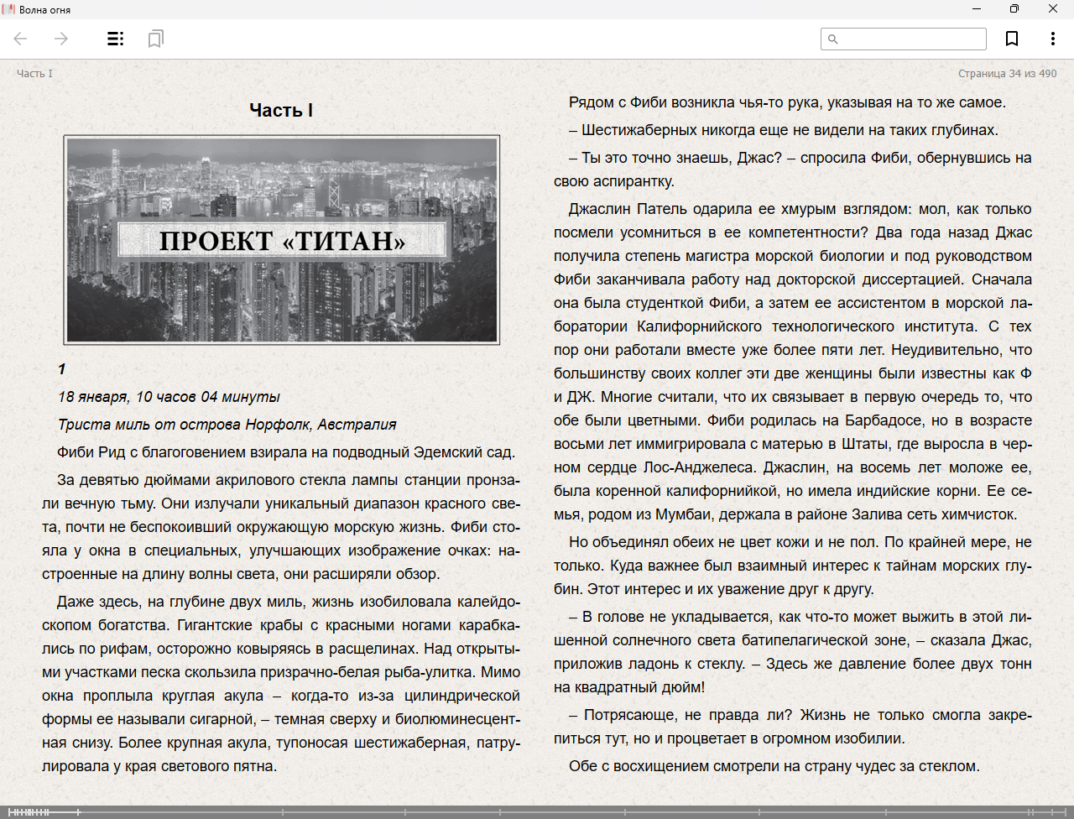
Task: Jump to the middle of the reading progress bar
Action: tap(537, 811)
